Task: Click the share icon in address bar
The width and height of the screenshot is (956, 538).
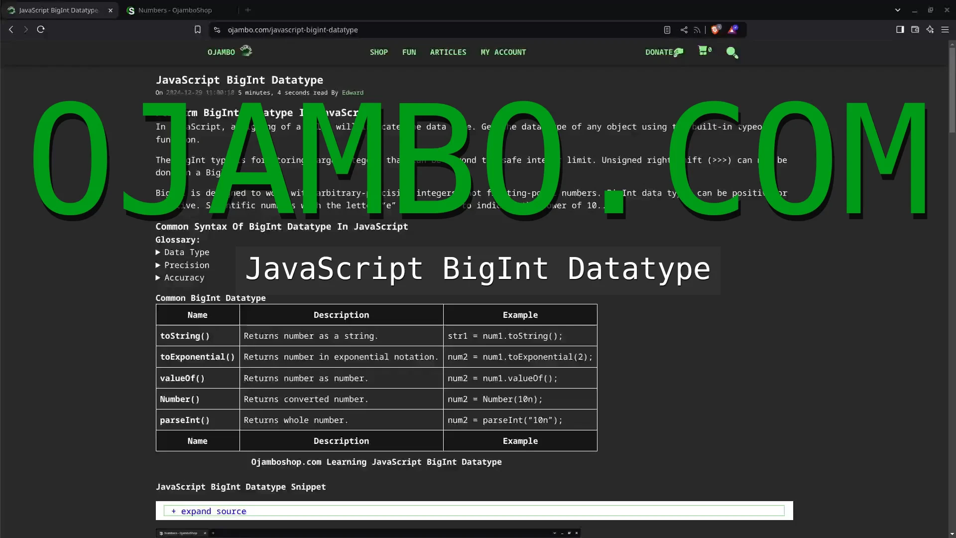Action: pyautogui.click(x=684, y=30)
